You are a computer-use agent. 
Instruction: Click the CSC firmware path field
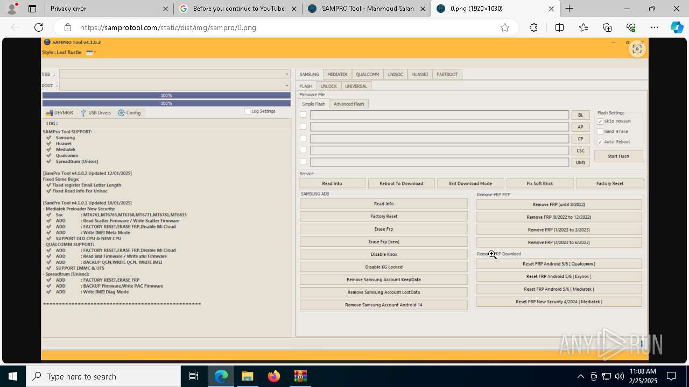440,150
